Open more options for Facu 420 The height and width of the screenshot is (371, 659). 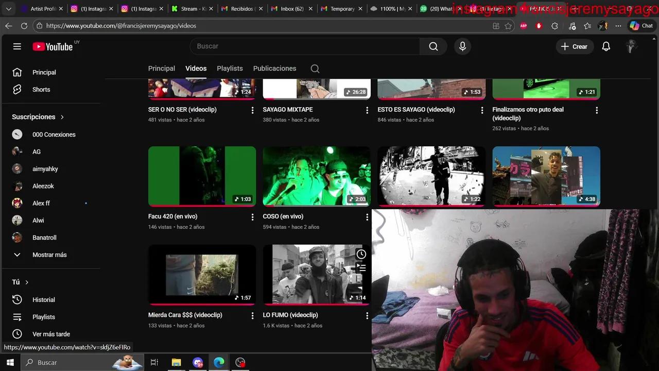click(x=252, y=217)
